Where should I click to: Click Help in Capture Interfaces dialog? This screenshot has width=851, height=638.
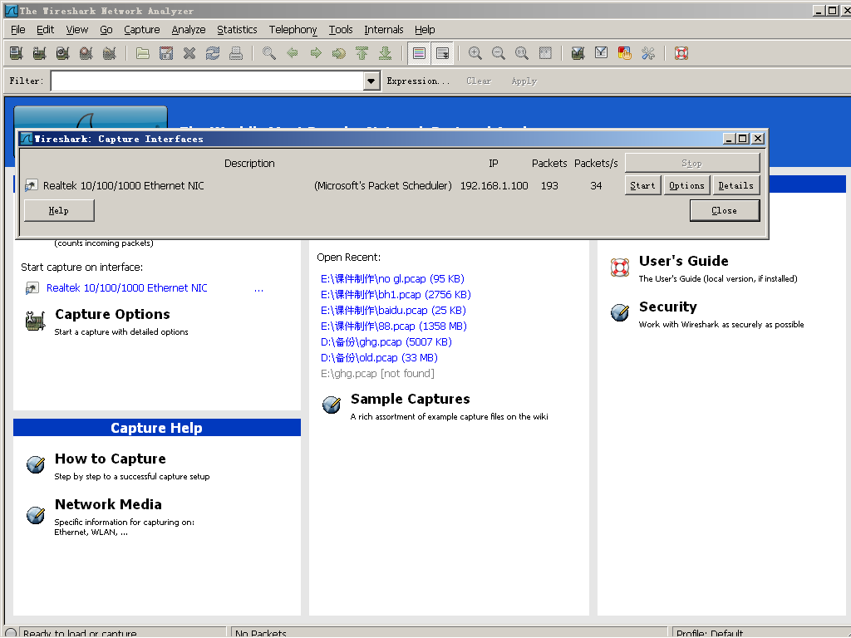(59, 210)
